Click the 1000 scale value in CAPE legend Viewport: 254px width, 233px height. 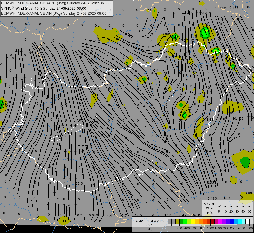pyautogui.click(x=210, y=228)
